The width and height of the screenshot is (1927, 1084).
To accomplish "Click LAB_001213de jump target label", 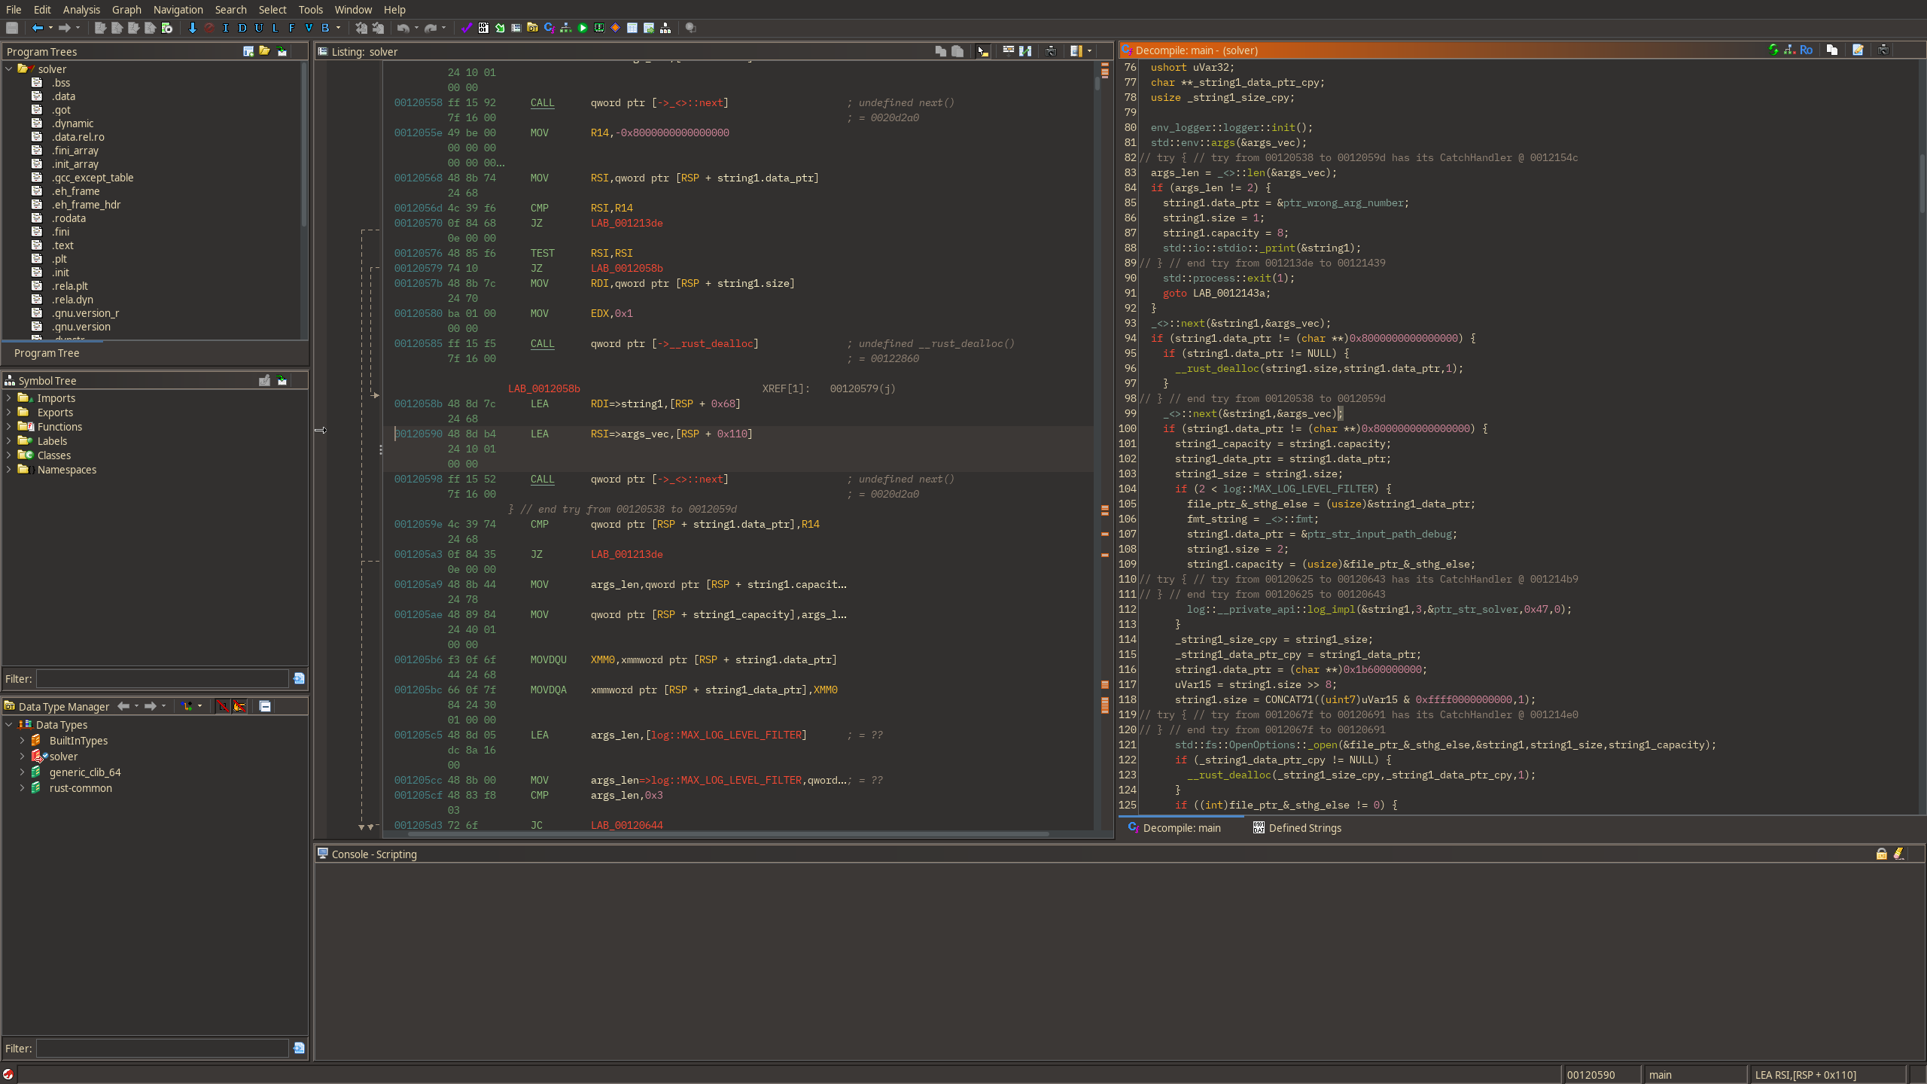I will click(x=626, y=223).
